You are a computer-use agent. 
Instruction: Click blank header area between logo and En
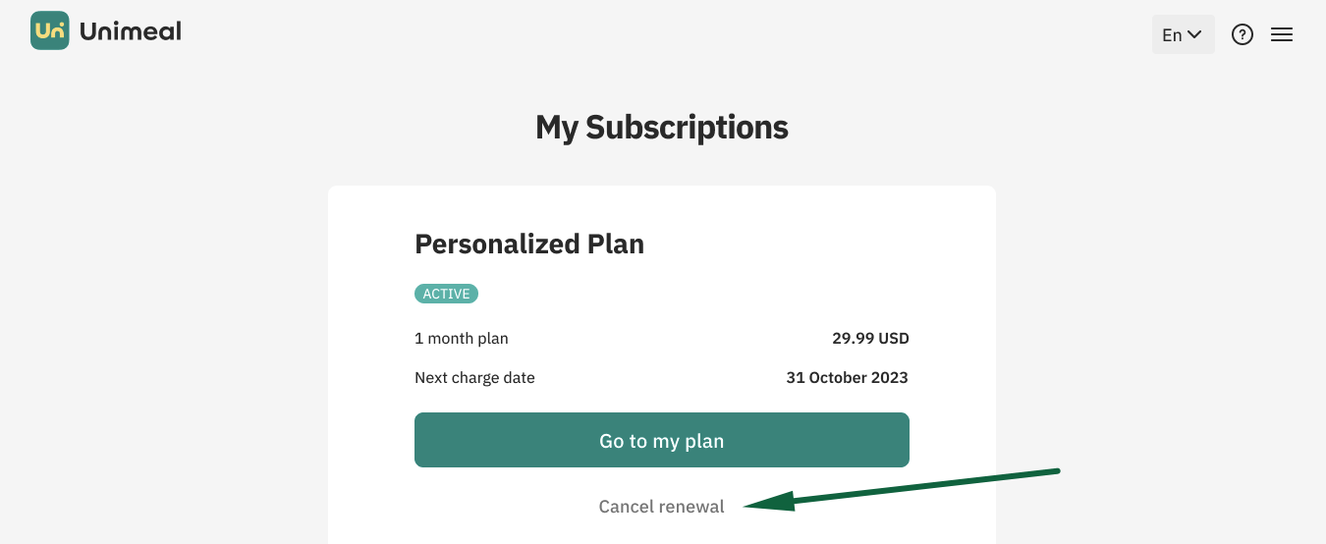668,34
